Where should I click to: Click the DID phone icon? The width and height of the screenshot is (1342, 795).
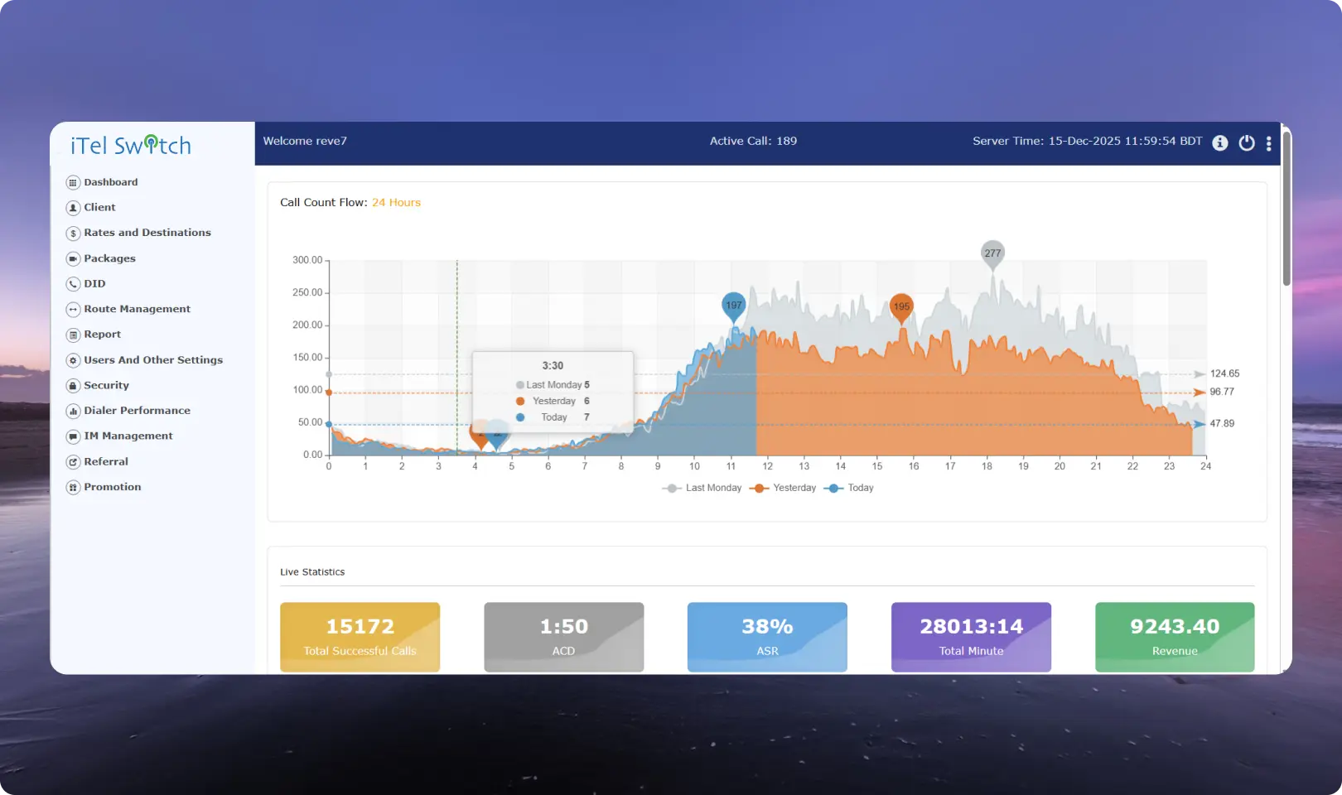[73, 284]
